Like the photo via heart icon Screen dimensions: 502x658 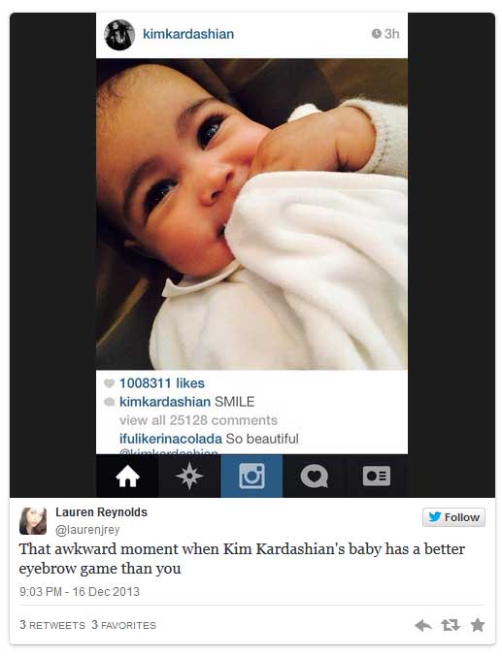click(x=109, y=383)
